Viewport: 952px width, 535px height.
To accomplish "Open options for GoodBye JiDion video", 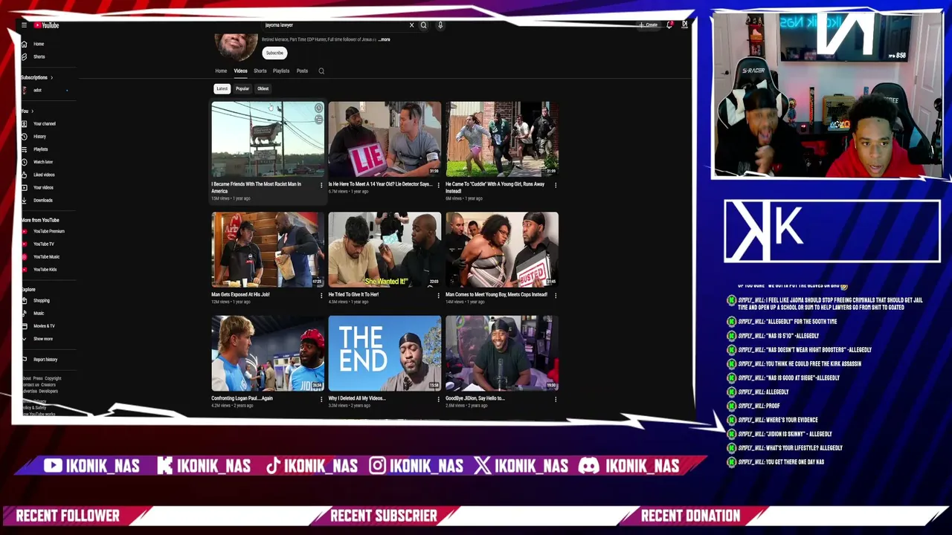I will pos(556,399).
